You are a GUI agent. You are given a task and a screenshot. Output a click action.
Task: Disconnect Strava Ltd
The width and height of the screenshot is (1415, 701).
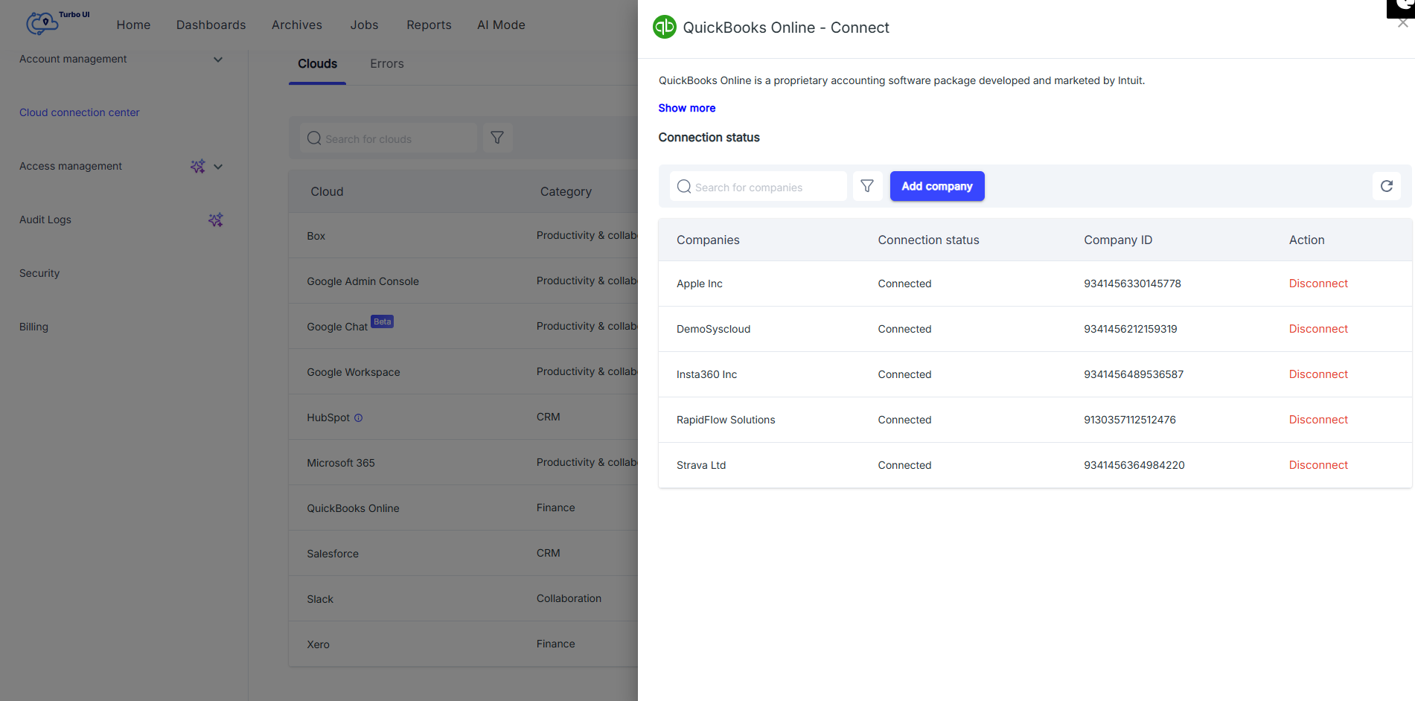point(1318,465)
